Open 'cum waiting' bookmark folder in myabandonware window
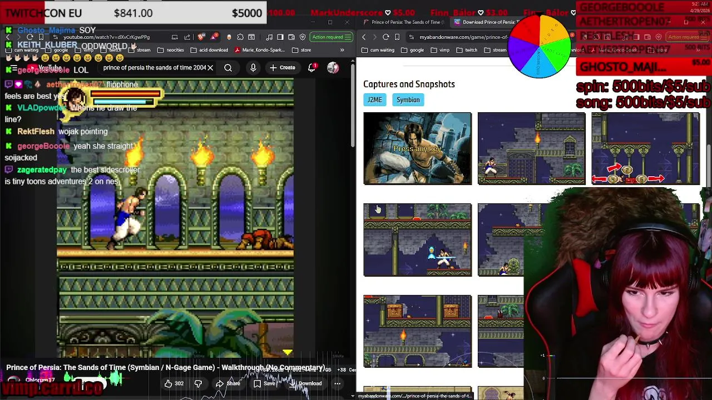This screenshot has width=712, height=400. (x=378, y=50)
